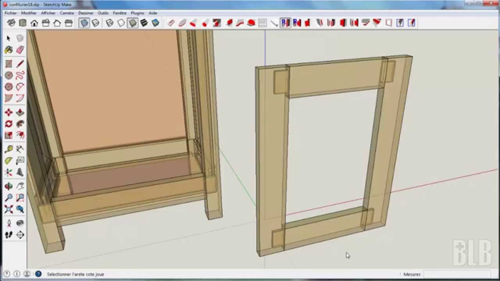Toggle the Shaded face style
Viewport: 500px width, 281px height.
coord(133,23)
